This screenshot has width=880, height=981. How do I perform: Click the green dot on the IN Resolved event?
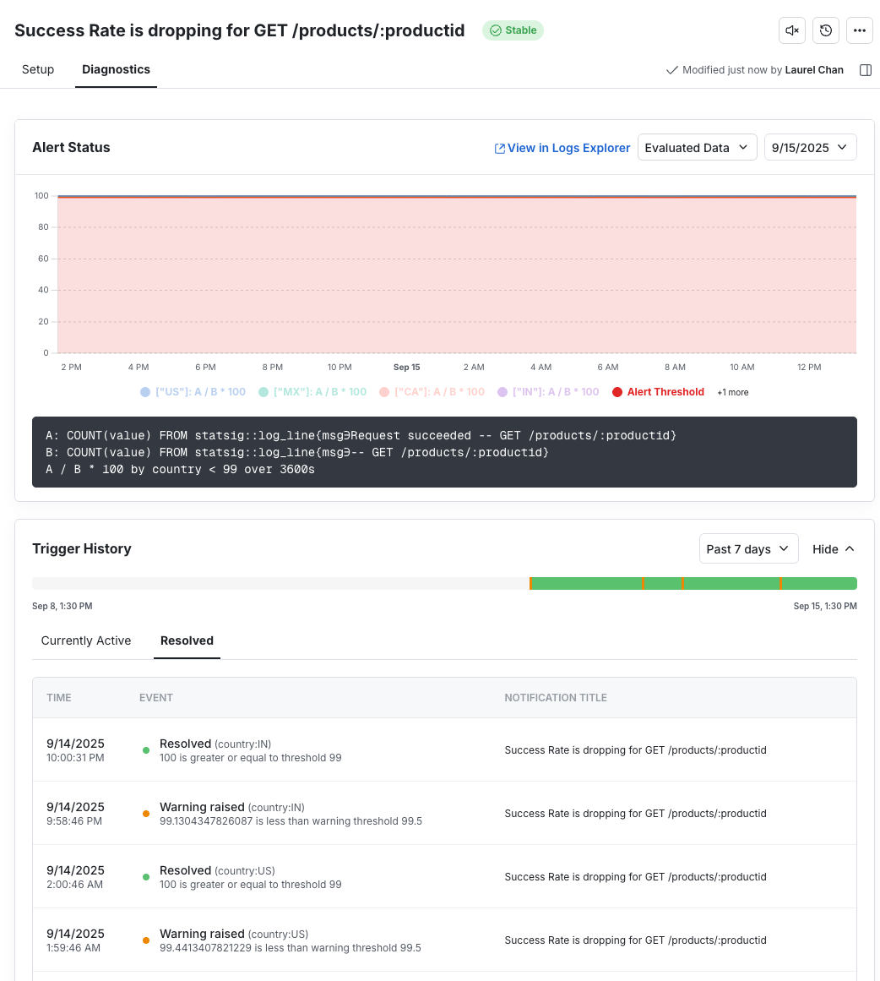point(145,749)
